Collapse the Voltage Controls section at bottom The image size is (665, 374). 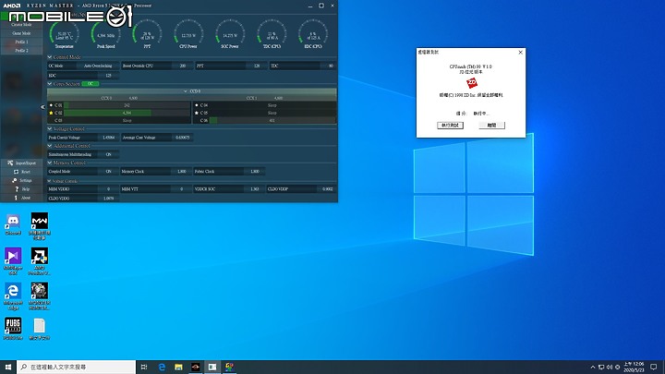[x=50, y=181]
